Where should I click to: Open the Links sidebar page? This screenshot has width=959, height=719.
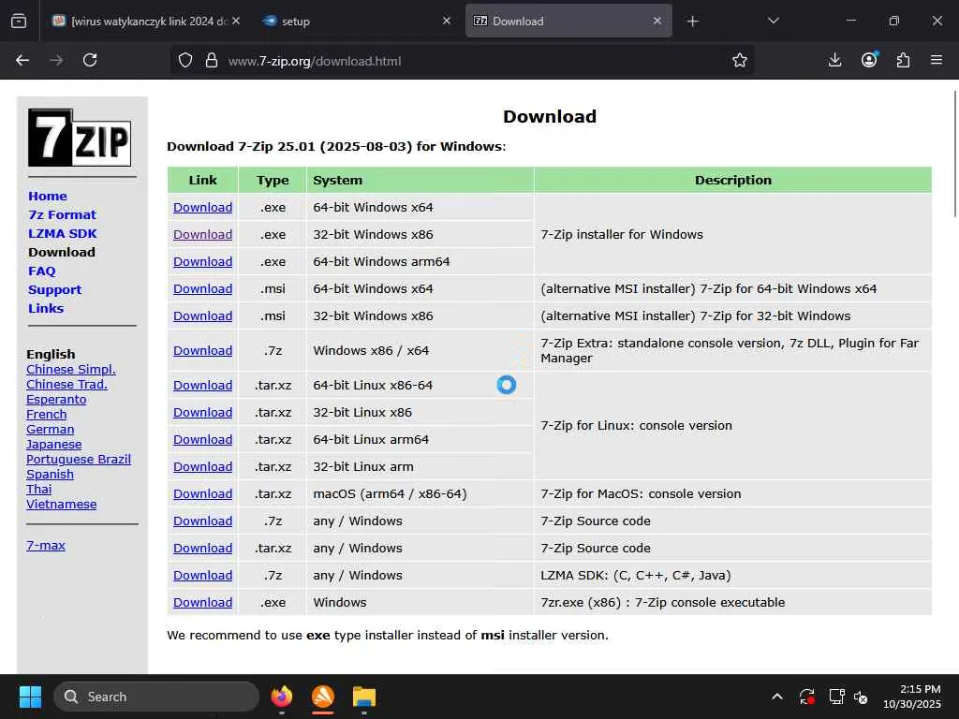46,308
